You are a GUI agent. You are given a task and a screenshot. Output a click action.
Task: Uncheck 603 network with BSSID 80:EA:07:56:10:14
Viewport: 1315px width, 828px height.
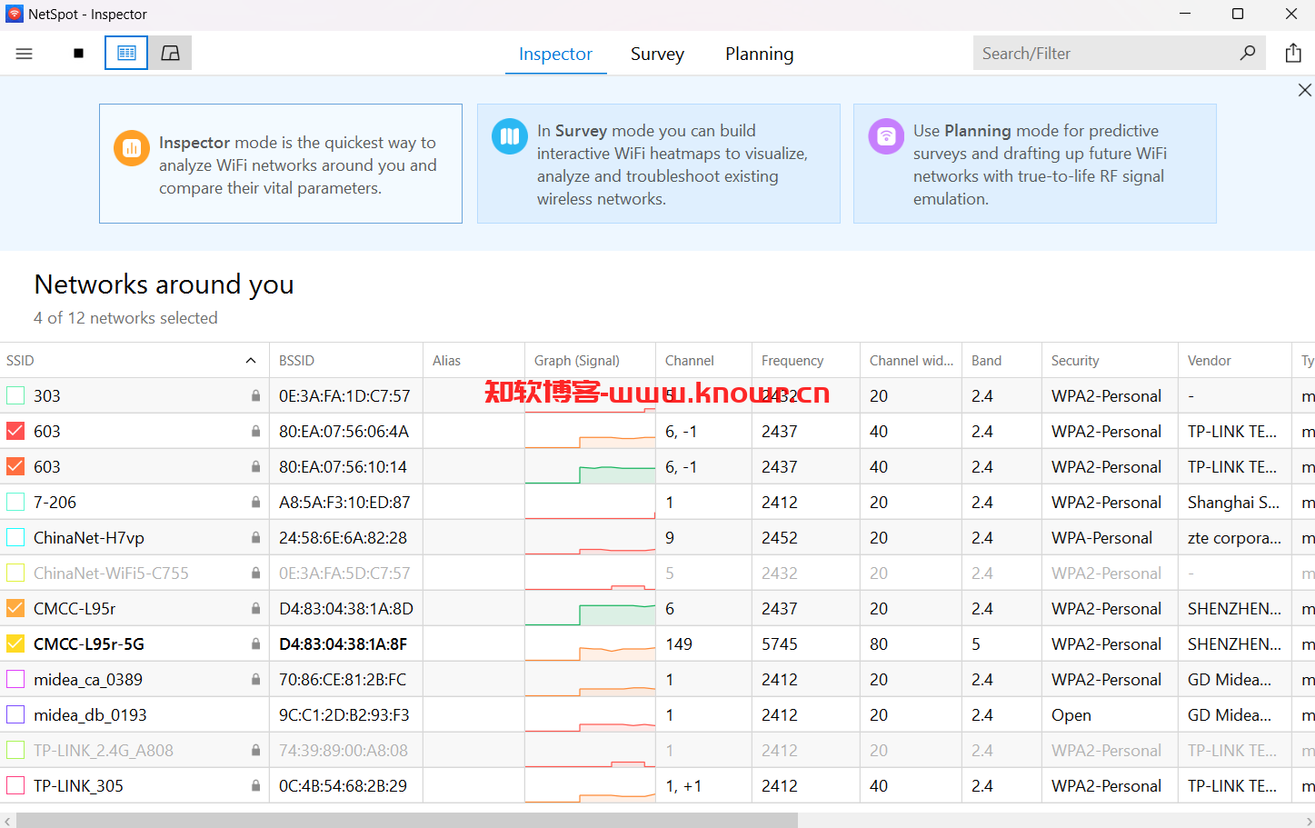pos(15,466)
